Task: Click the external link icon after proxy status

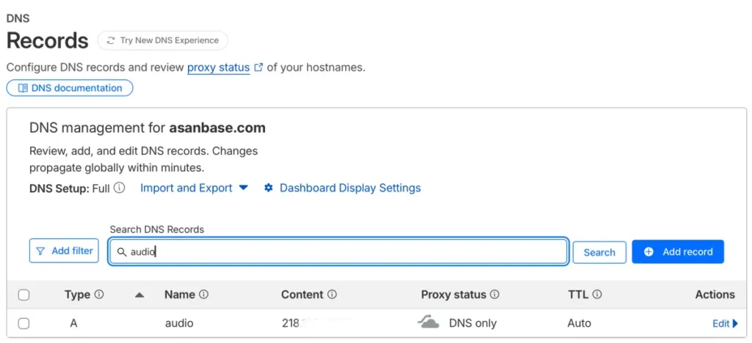Action: (x=258, y=67)
